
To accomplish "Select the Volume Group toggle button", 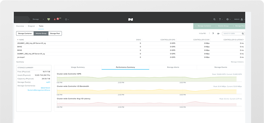I will 41,34.
